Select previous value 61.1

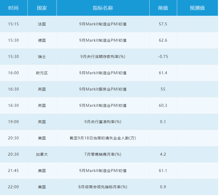pos(163,171)
